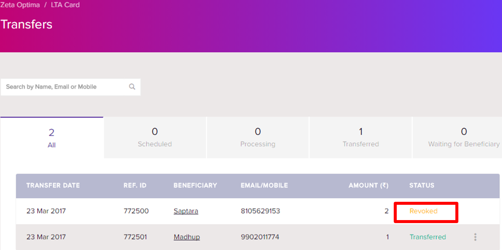Viewport: 502px width, 250px height.
Task: Click the Ref. ID column header
Action: tap(135, 186)
